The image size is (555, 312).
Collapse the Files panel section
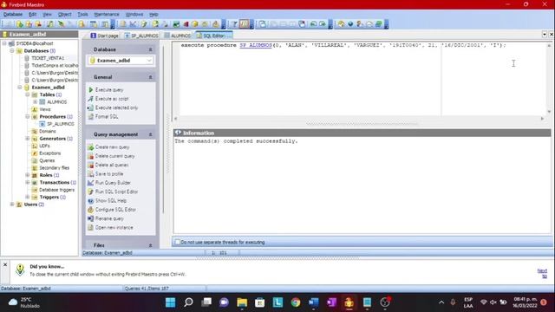(150, 245)
